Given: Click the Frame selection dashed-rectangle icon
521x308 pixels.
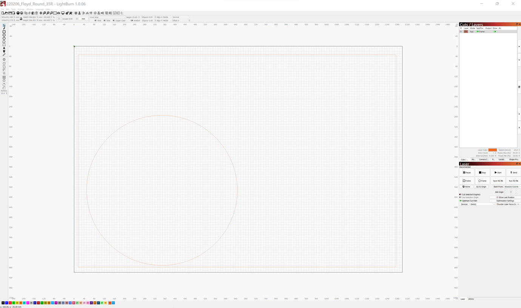Looking at the screenshot, I should (x=55, y=13).
